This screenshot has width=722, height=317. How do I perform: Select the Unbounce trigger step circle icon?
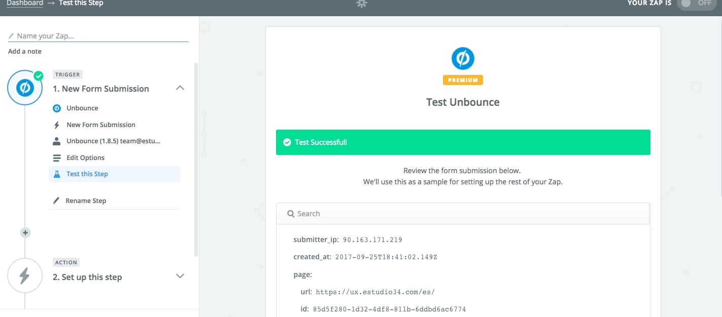(24, 88)
